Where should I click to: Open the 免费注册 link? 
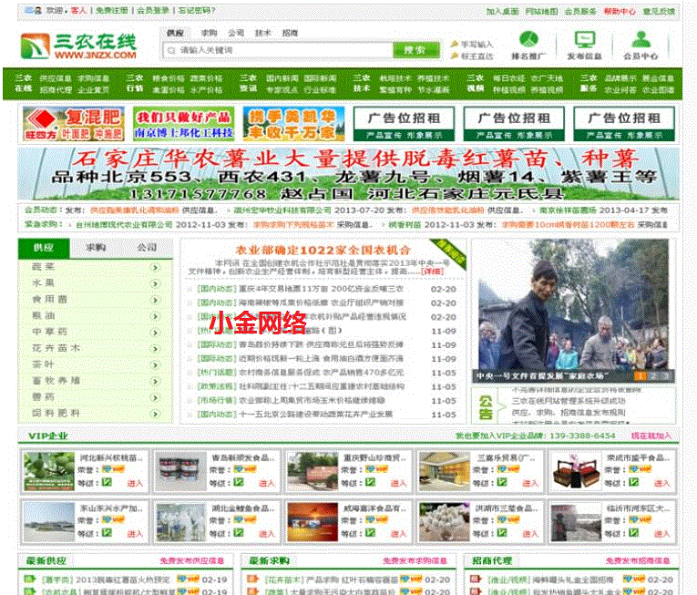[112, 11]
